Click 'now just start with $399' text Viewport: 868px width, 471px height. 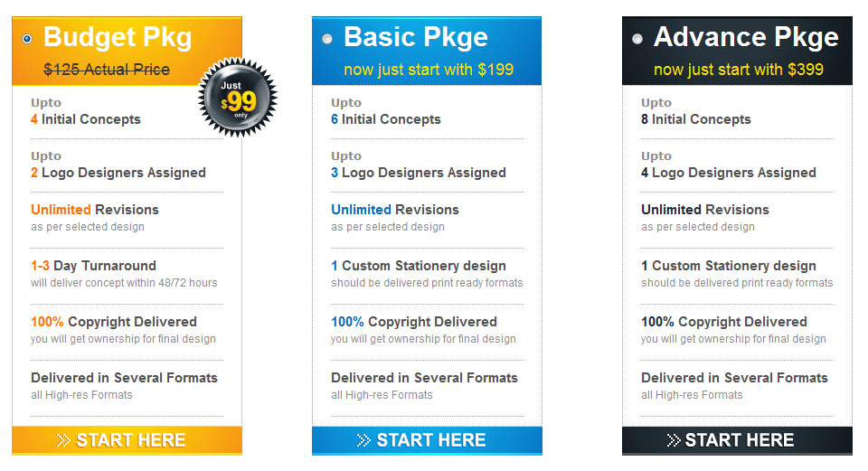[x=739, y=70]
